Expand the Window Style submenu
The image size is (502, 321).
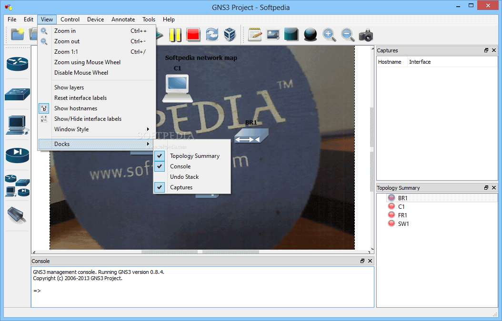pyautogui.click(x=97, y=129)
